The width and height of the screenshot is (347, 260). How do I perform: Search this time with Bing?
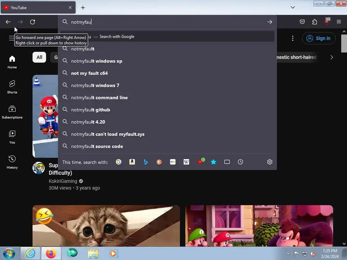coord(146,162)
